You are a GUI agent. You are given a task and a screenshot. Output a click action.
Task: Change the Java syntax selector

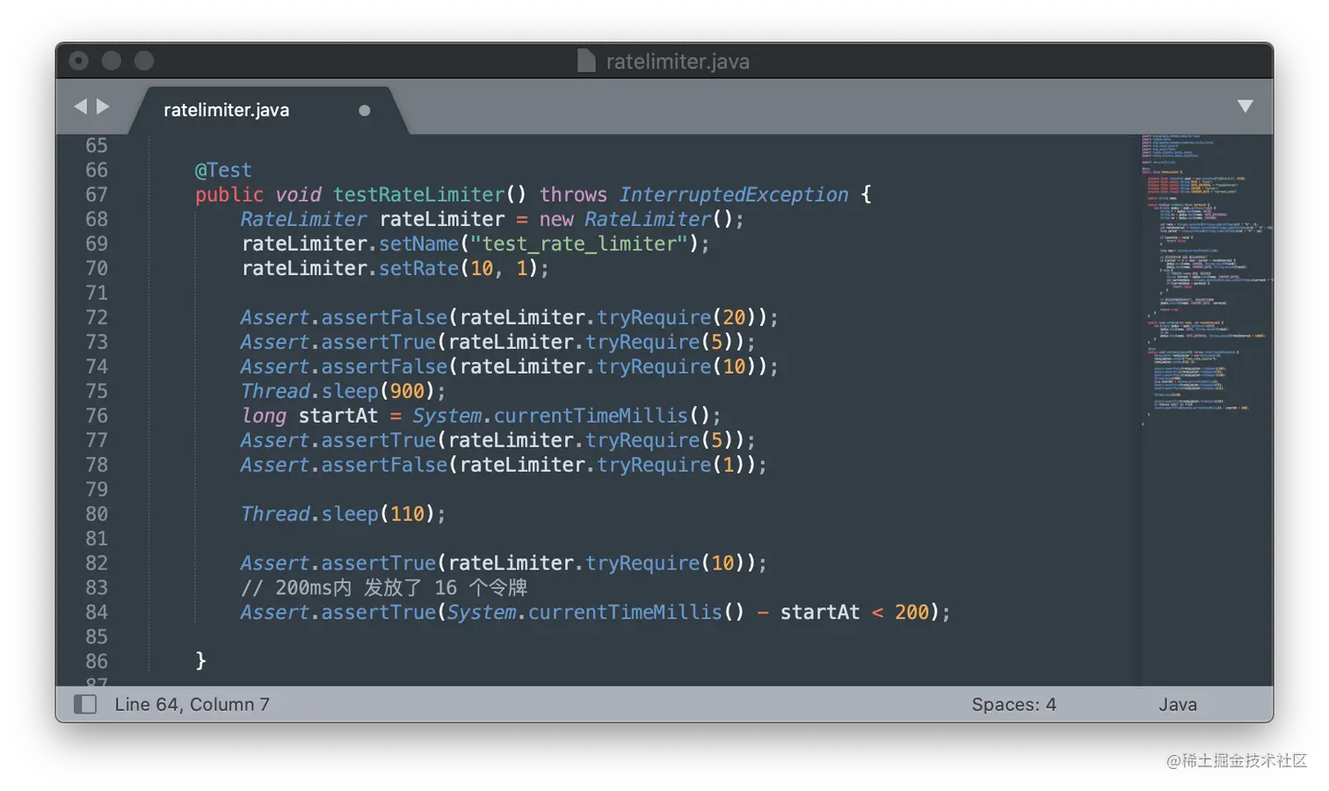(x=1177, y=704)
